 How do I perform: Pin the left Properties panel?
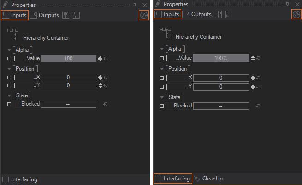(134, 5)
